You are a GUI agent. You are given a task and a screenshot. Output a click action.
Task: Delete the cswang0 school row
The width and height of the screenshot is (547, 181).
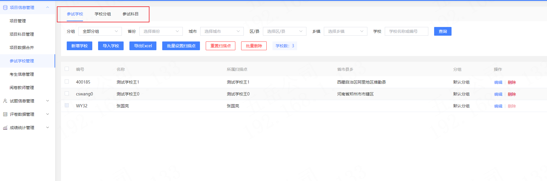click(x=512, y=94)
